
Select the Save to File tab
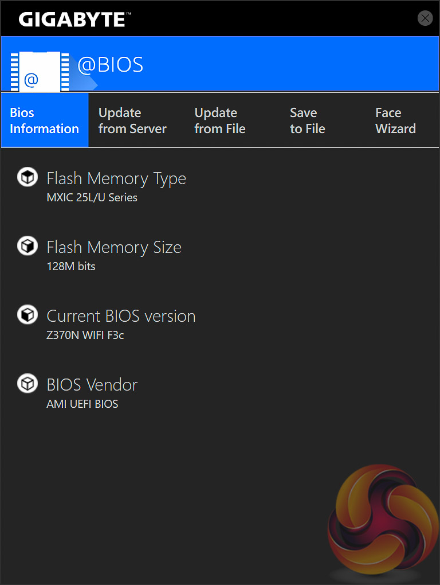[x=308, y=120]
